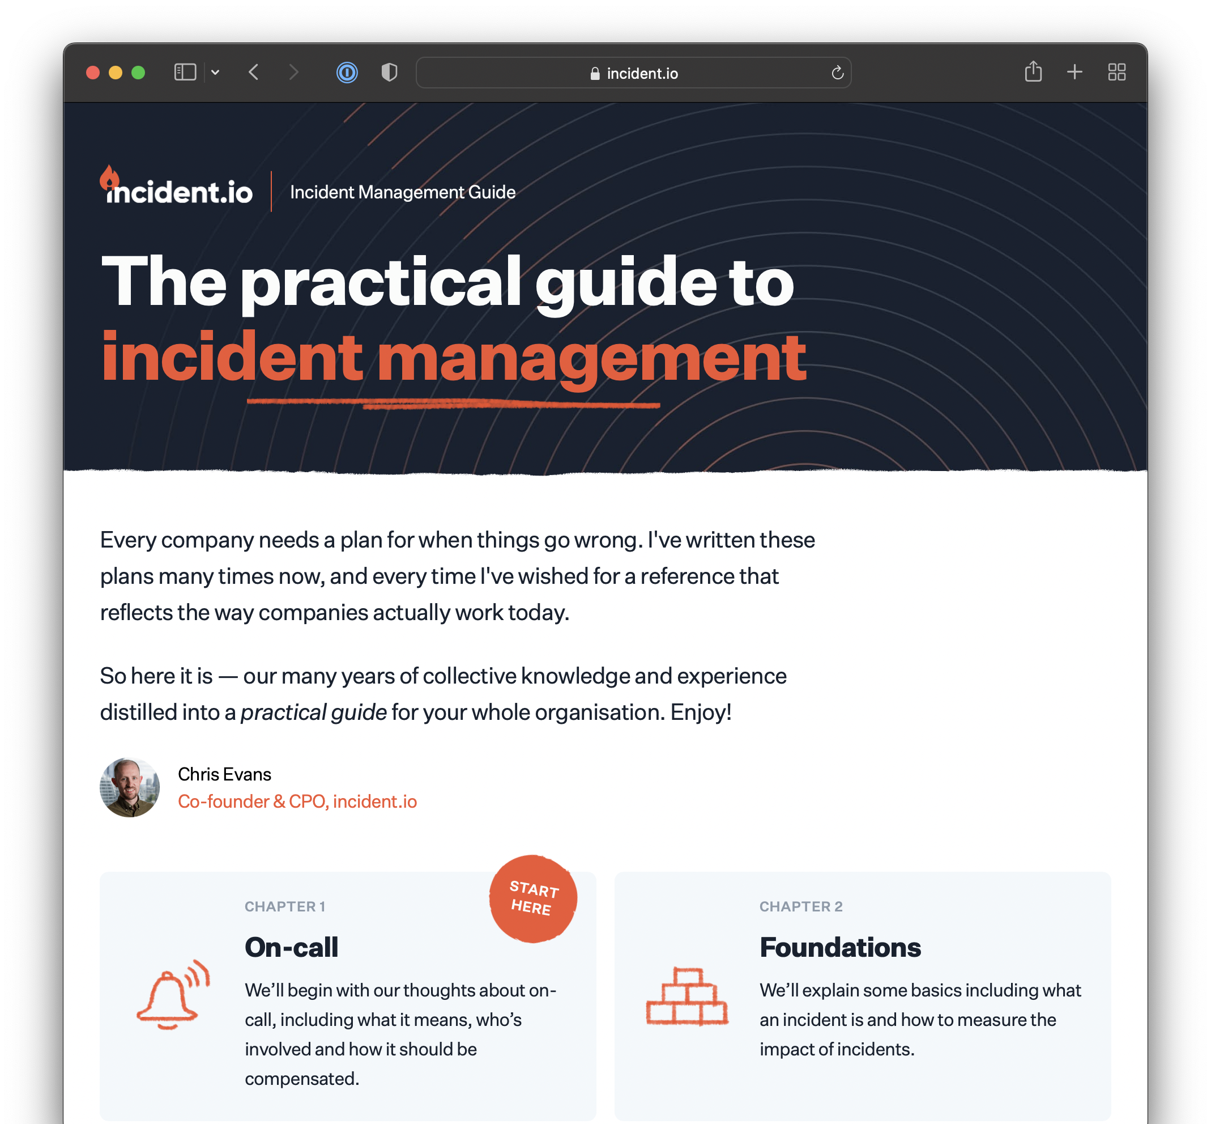Open the Incident Management Guide link

[403, 192]
